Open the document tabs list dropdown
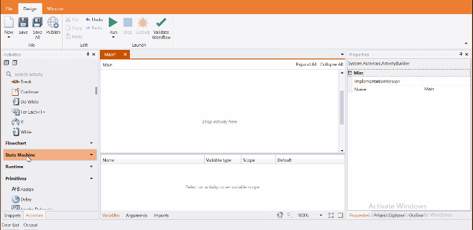 pos(342,54)
